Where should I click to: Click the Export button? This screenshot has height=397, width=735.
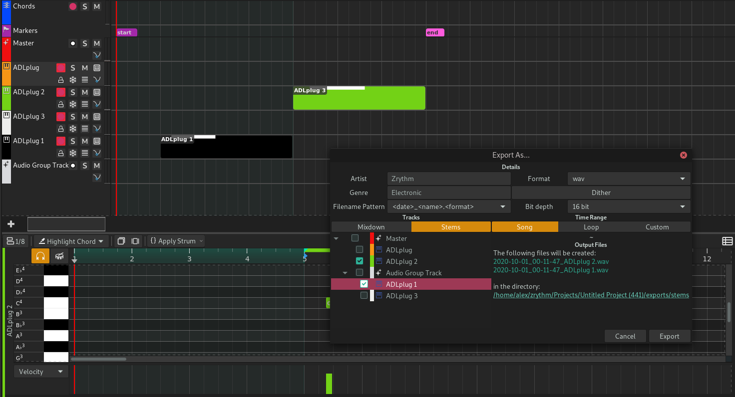pyautogui.click(x=670, y=336)
